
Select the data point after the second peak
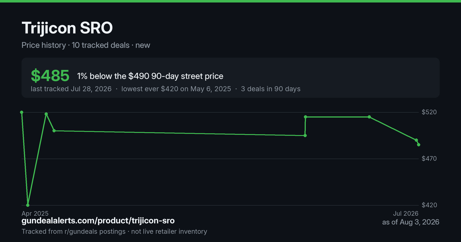54,131
